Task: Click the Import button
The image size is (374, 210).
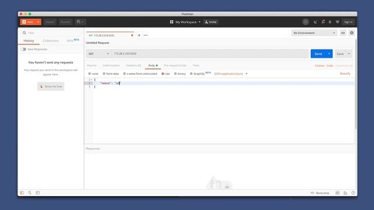Action: click(x=50, y=22)
